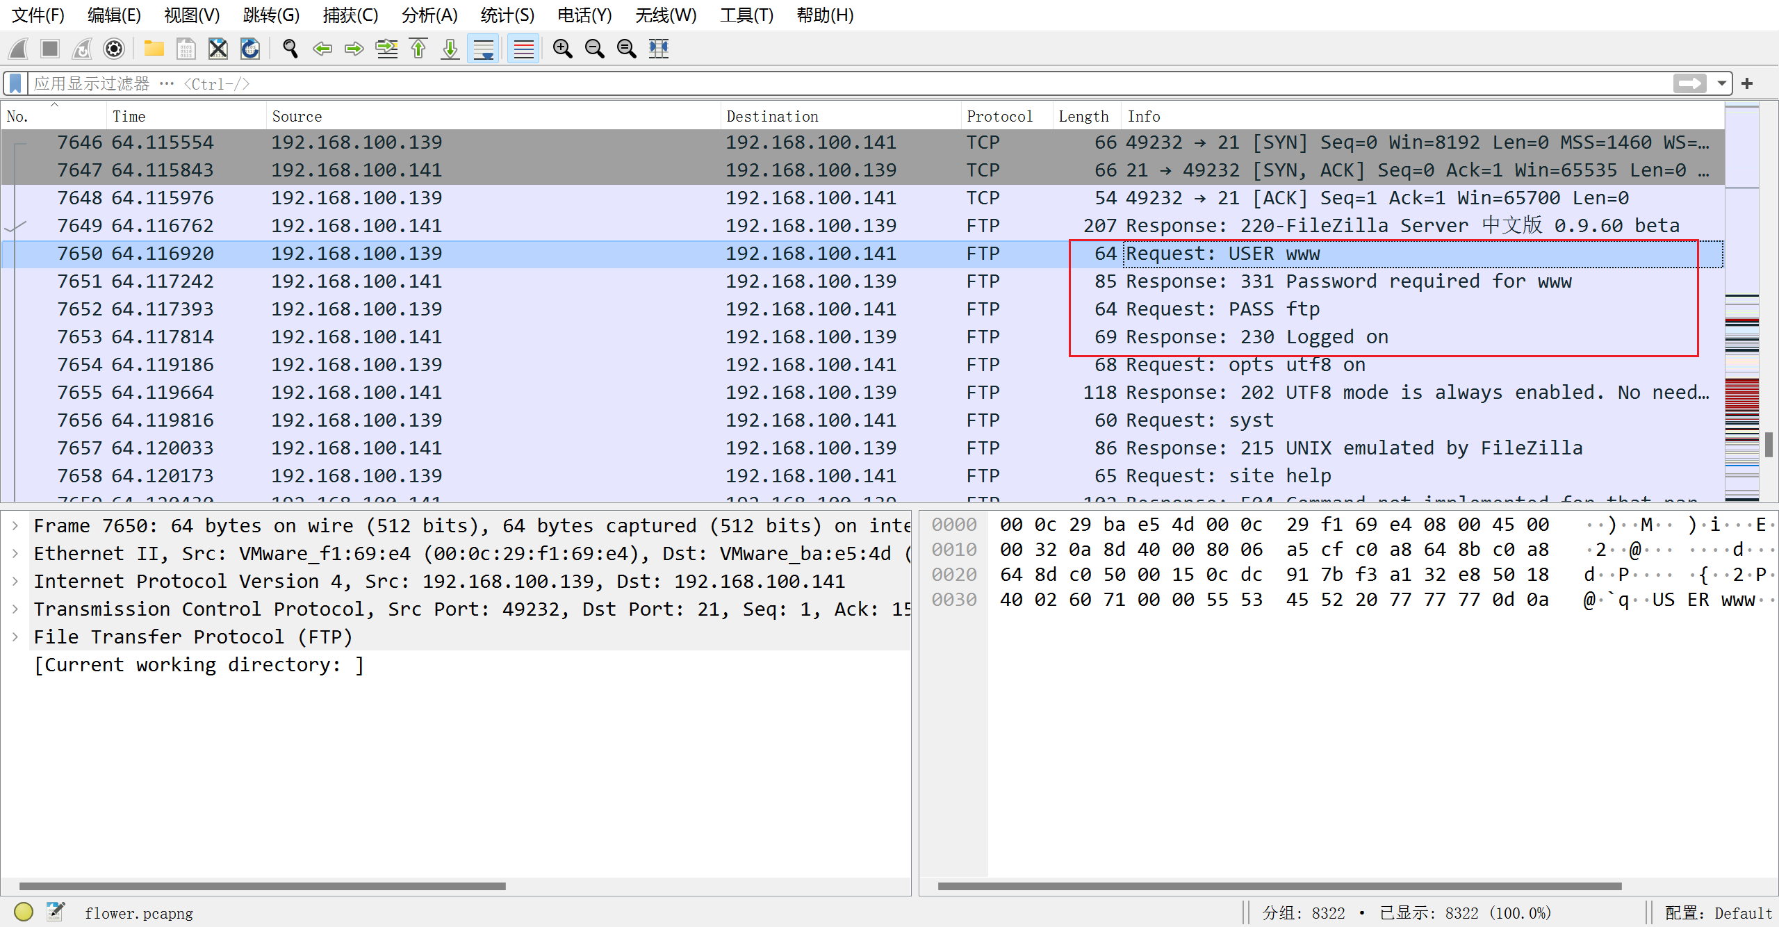Reload the current capture file
Screen dimensions: 1779x927
tap(249, 49)
